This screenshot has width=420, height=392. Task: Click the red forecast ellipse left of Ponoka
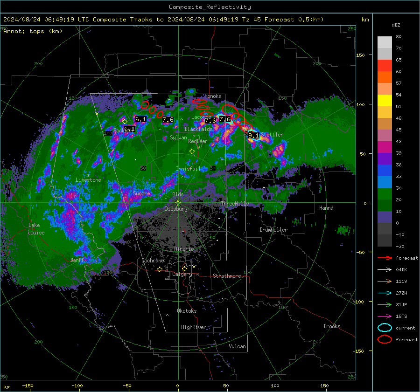coord(199,102)
